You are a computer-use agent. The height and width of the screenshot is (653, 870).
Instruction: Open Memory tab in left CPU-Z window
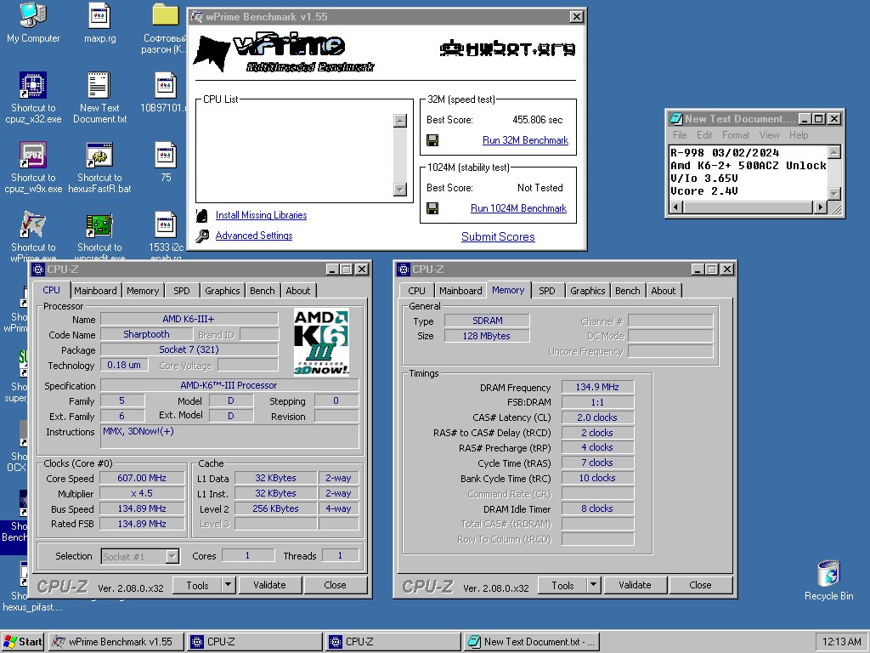click(143, 291)
